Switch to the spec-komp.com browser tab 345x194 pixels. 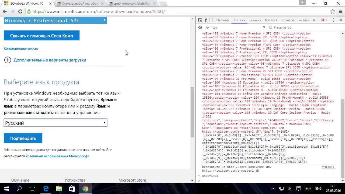tap(132, 4)
